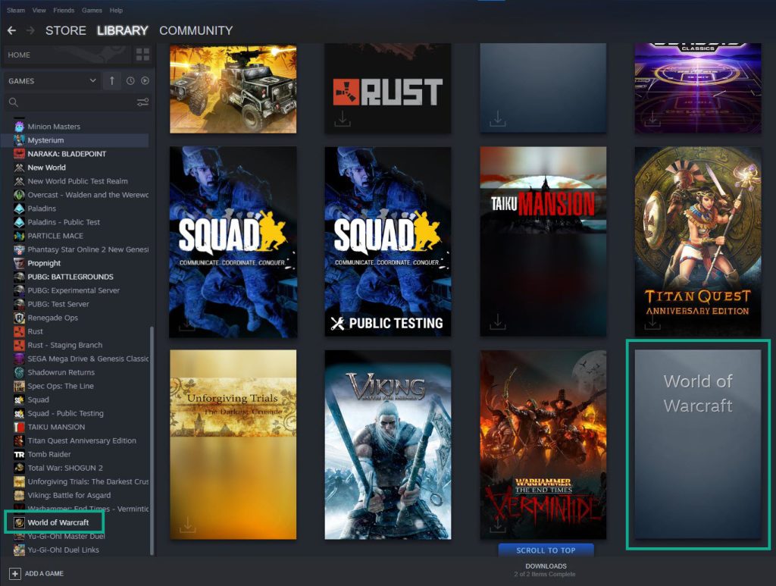Switch to the STORE tab
776x586 pixels.
(x=65, y=30)
